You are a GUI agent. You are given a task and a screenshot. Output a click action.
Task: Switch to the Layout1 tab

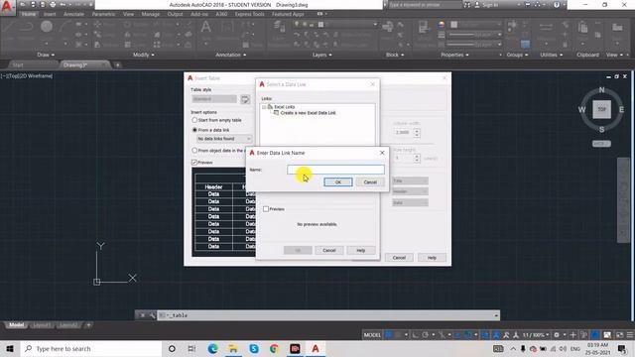pyautogui.click(x=42, y=325)
